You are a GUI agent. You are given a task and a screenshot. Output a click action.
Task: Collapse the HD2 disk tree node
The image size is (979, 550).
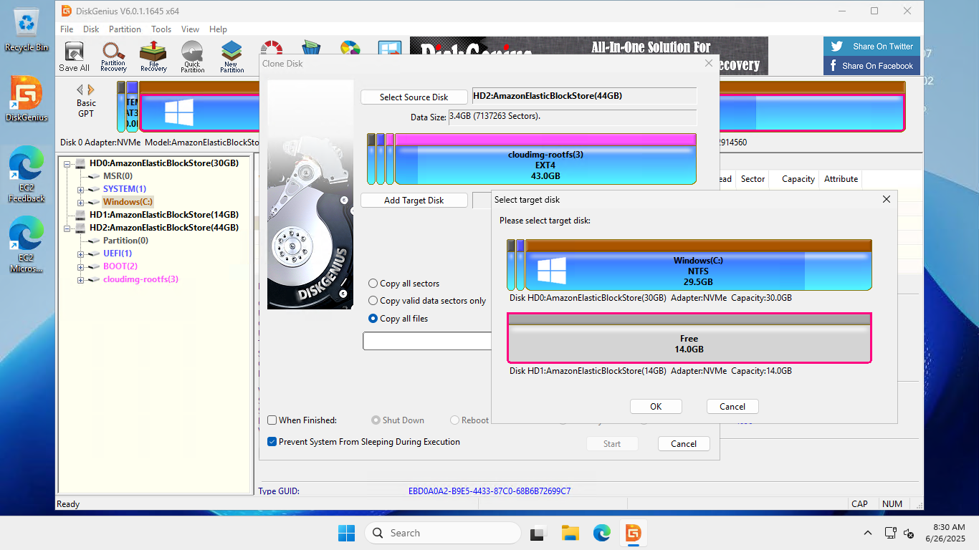coord(67,228)
